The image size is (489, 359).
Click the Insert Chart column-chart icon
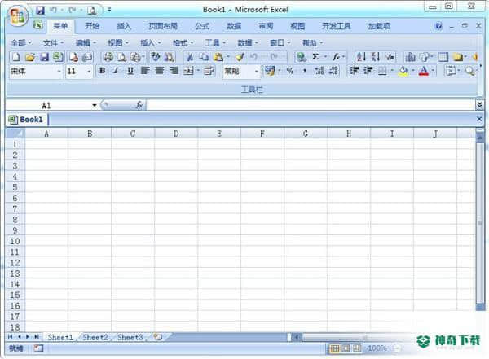(410, 57)
